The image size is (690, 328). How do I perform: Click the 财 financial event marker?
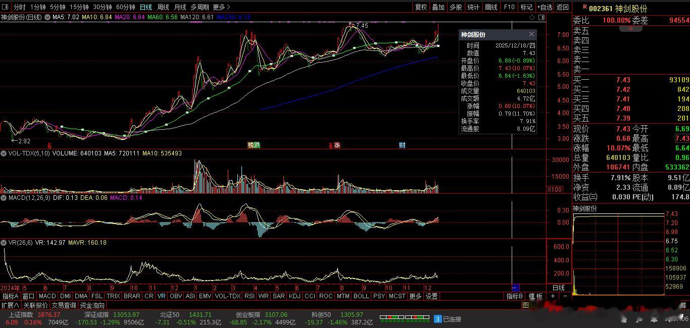402,145
